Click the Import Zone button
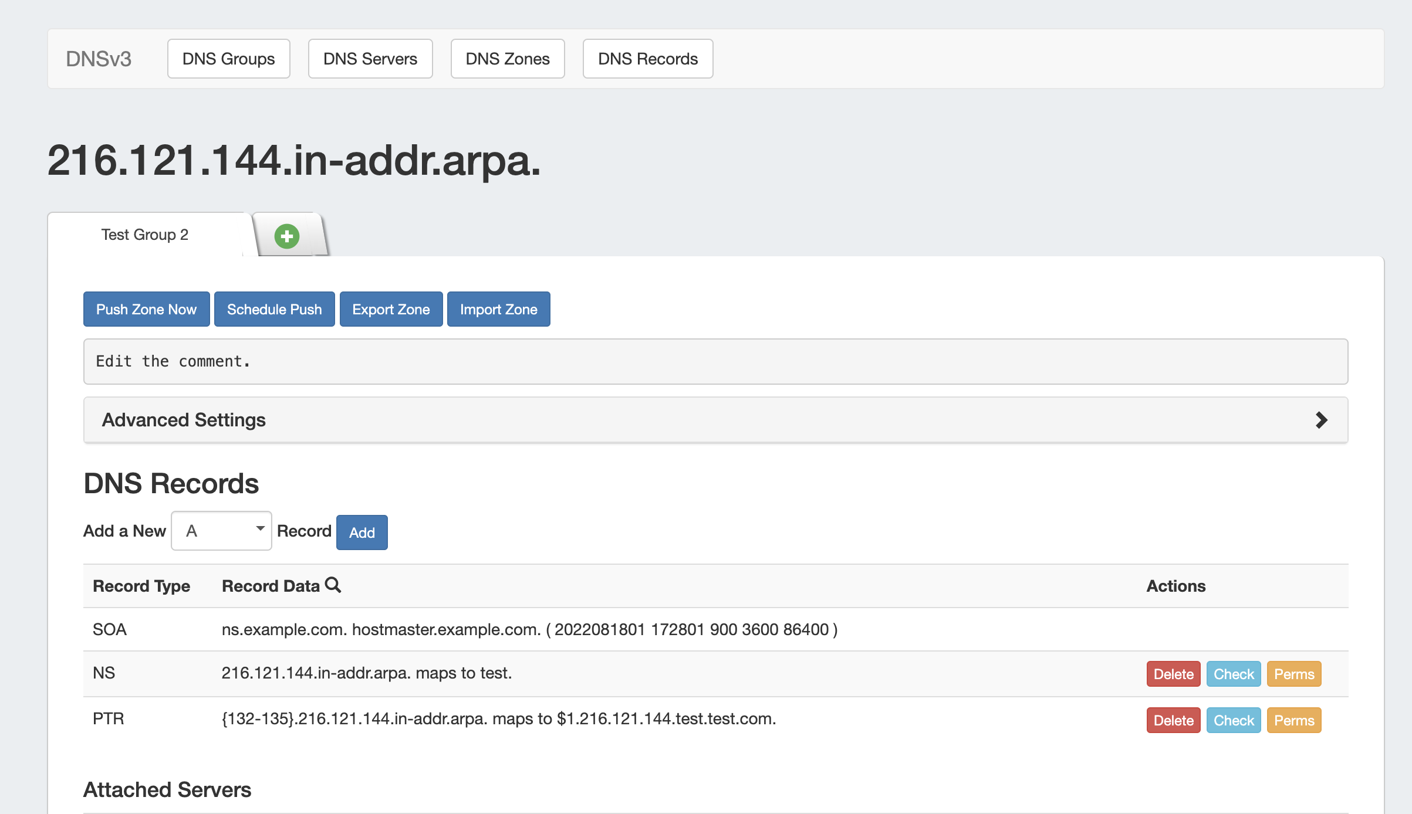 tap(498, 309)
